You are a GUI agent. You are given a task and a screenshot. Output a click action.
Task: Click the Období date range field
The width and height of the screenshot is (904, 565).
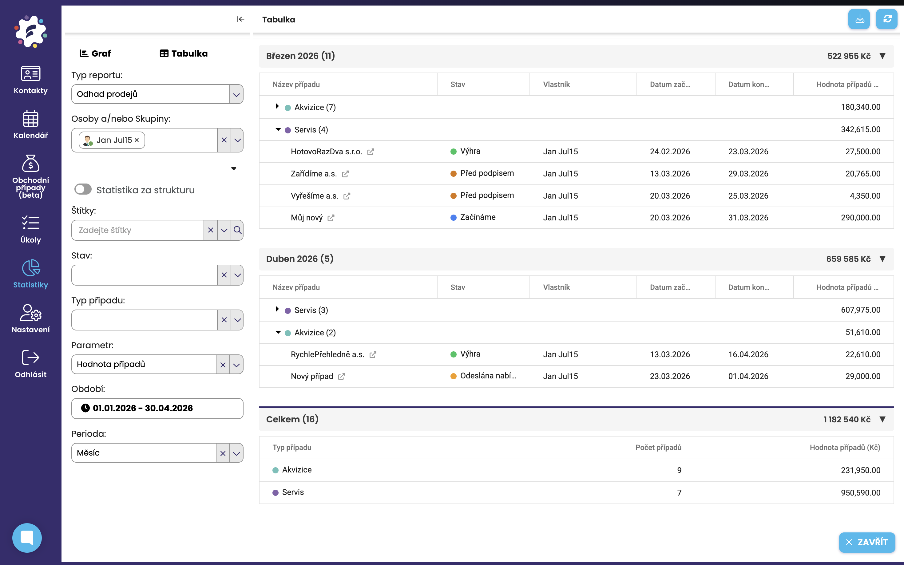pyautogui.click(x=157, y=408)
